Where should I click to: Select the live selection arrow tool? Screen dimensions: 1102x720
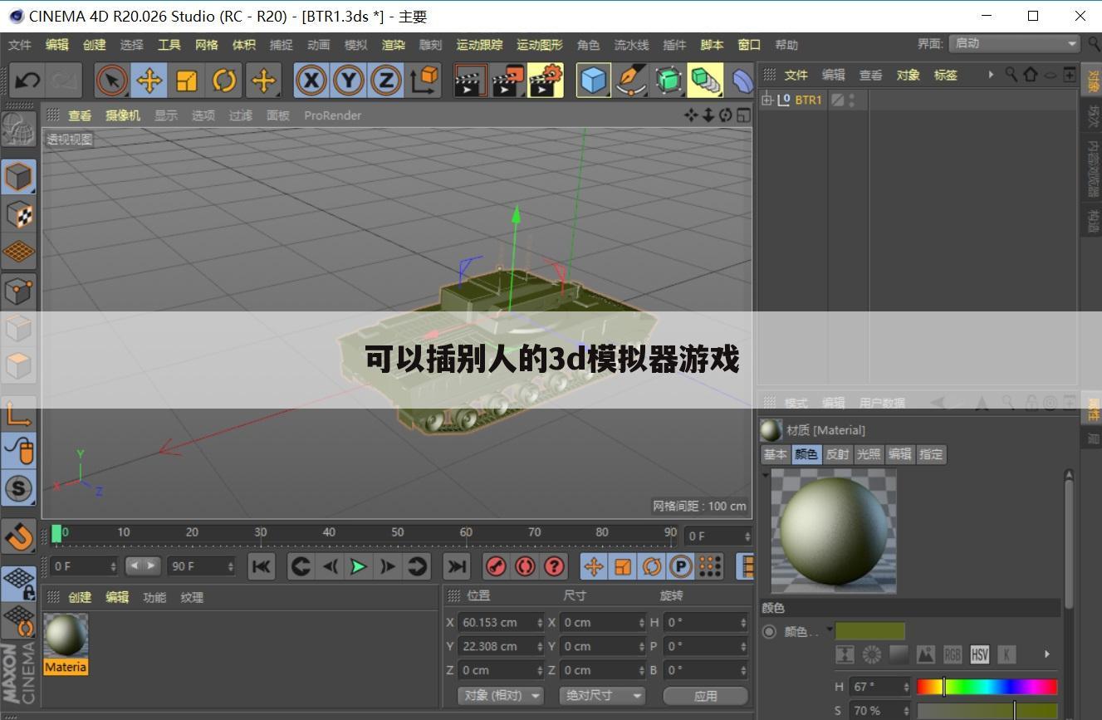[111, 81]
